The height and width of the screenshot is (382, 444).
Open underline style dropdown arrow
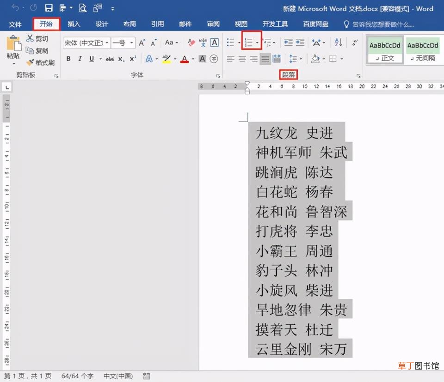click(x=100, y=59)
